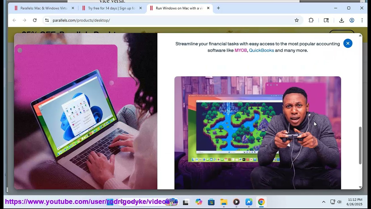Go forward in browser history
This screenshot has height=209, width=371.
(x=25, y=20)
